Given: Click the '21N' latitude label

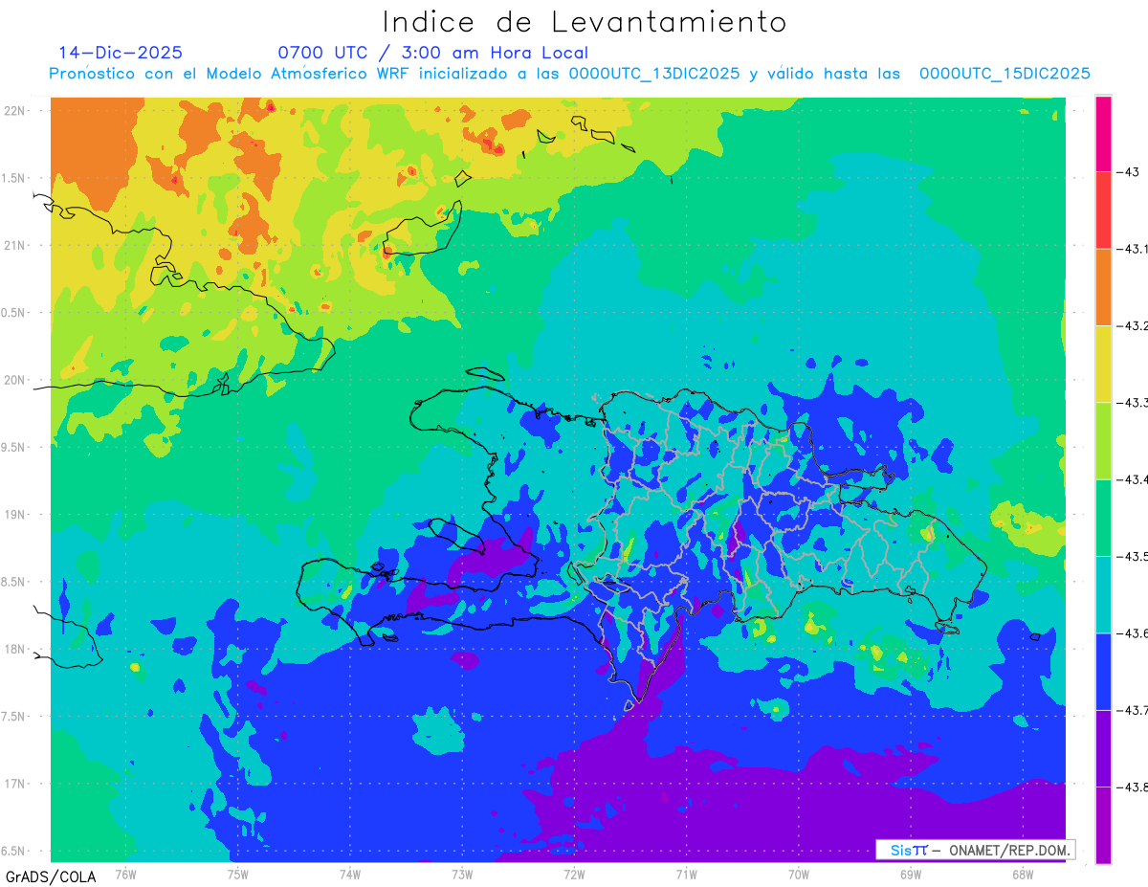Looking at the screenshot, I should pos(15,245).
